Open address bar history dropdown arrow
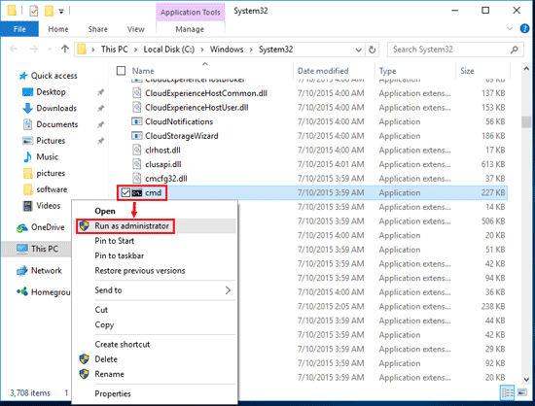Image resolution: width=535 pixels, height=406 pixels. [358, 51]
